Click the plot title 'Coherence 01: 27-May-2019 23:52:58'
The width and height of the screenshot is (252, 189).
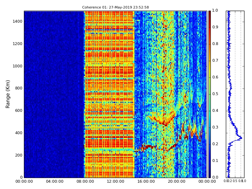click(115, 7)
